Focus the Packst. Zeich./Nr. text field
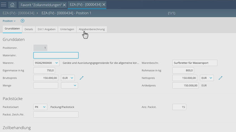Screen dimensions: 236x132 click(x=56, y=114)
